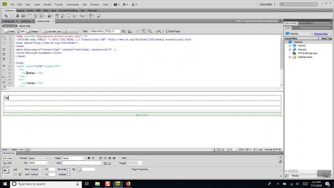Open the Bg color swatch picker
This screenshot has width=334, height=188.
click(x=79, y=169)
